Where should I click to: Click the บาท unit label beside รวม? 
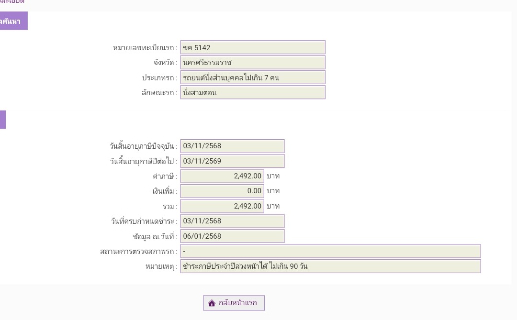(273, 206)
